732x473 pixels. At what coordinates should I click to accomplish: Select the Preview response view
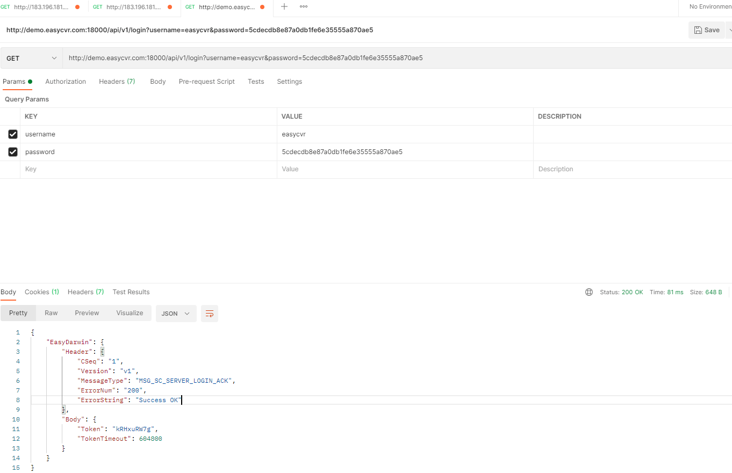click(x=87, y=313)
